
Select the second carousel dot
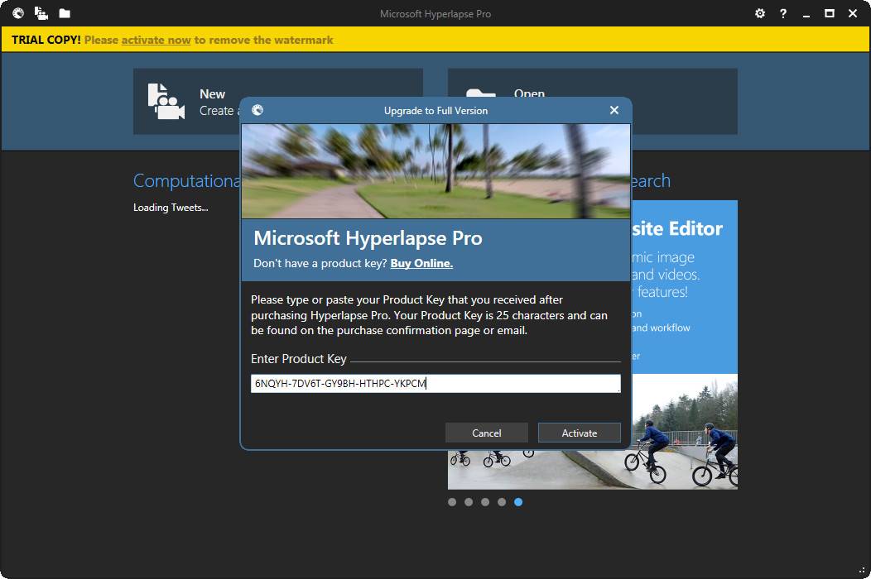pyautogui.click(x=469, y=502)
